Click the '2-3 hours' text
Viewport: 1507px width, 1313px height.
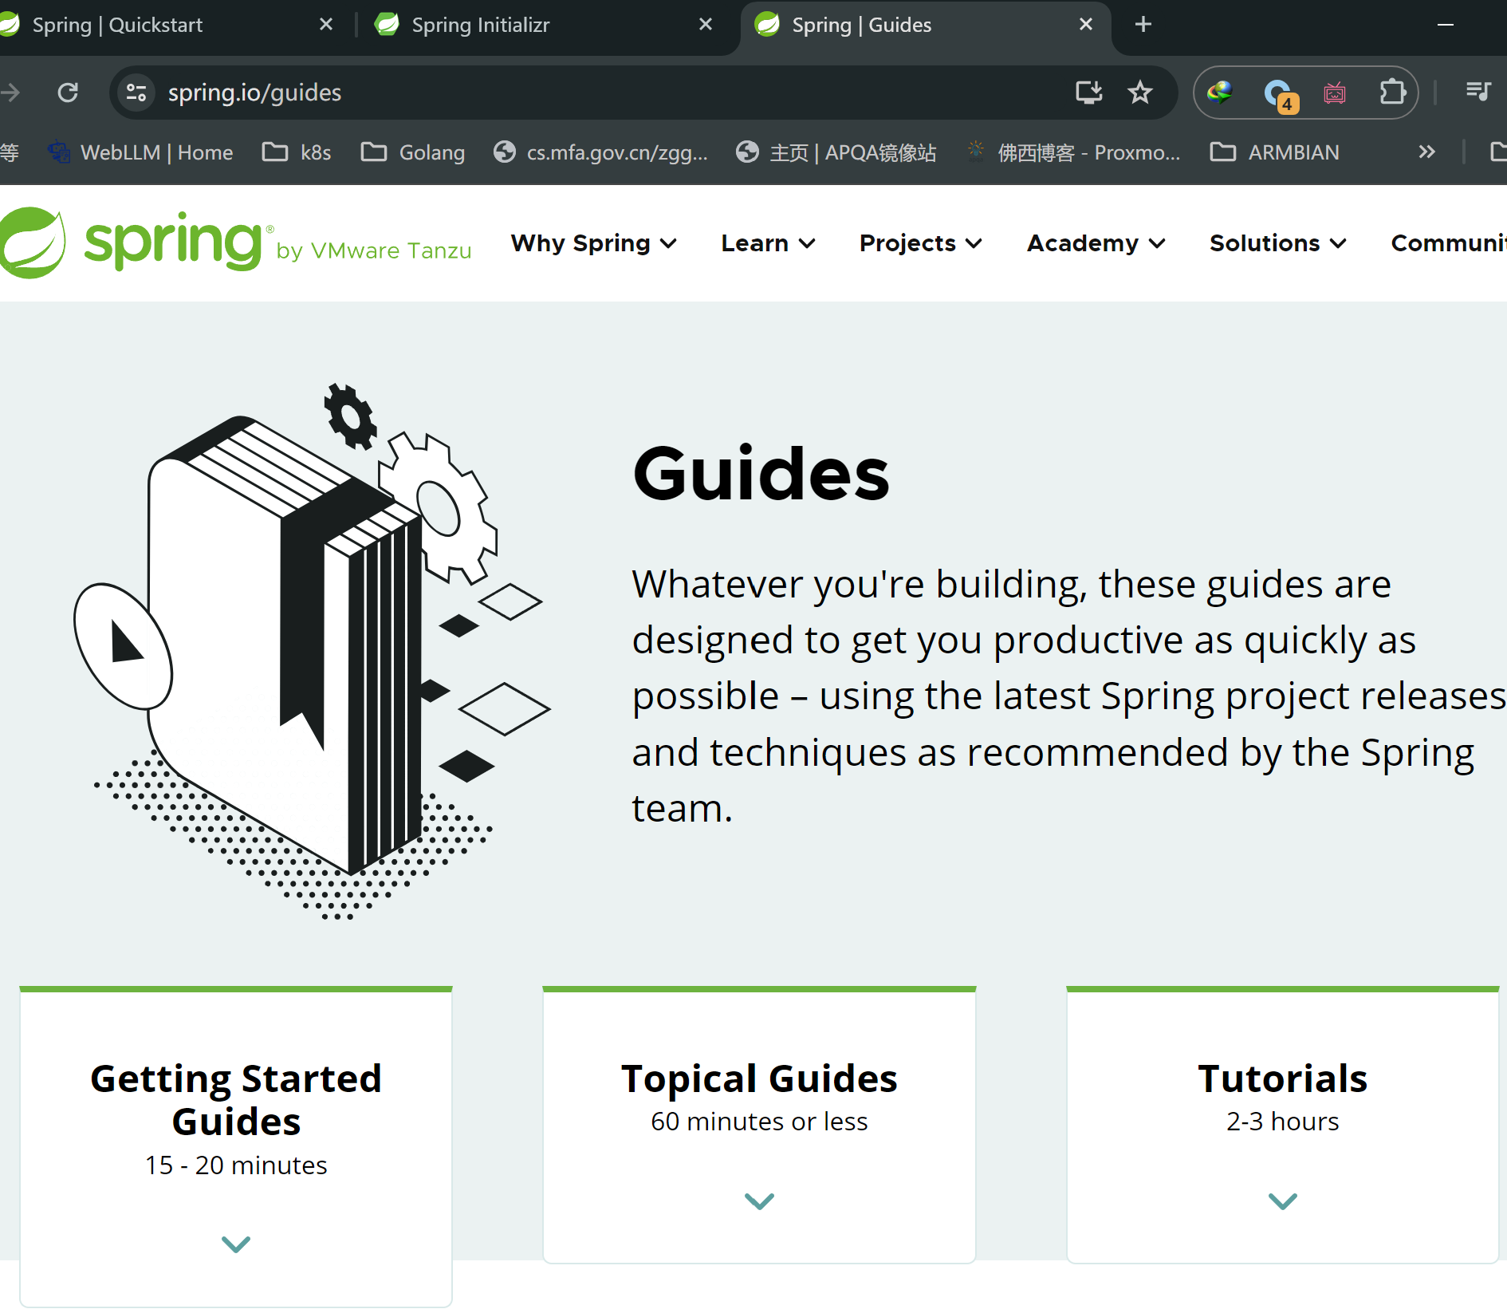[x=1282, y=1122]
